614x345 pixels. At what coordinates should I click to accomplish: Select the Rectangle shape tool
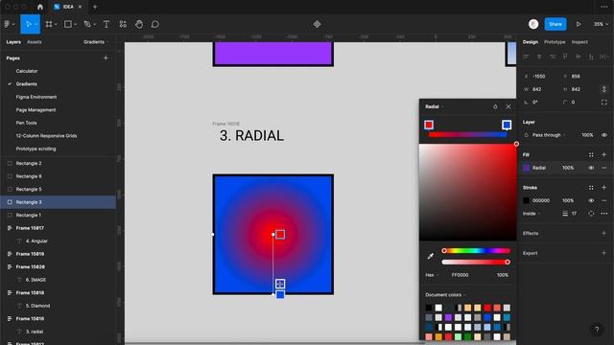(x=68, y=24)
